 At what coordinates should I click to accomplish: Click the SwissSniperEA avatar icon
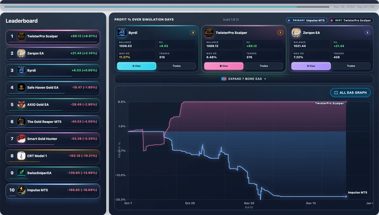tap(21, 173)
